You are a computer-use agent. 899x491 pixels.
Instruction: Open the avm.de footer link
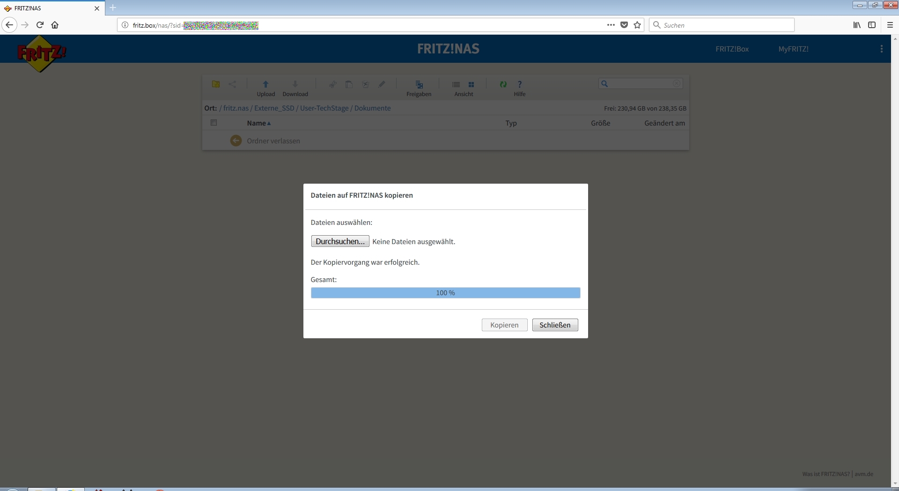point(864,474)
